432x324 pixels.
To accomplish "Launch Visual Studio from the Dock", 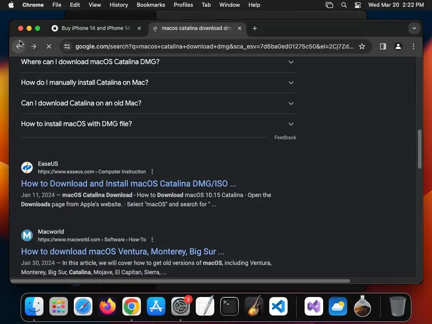I will click(313, 306).
